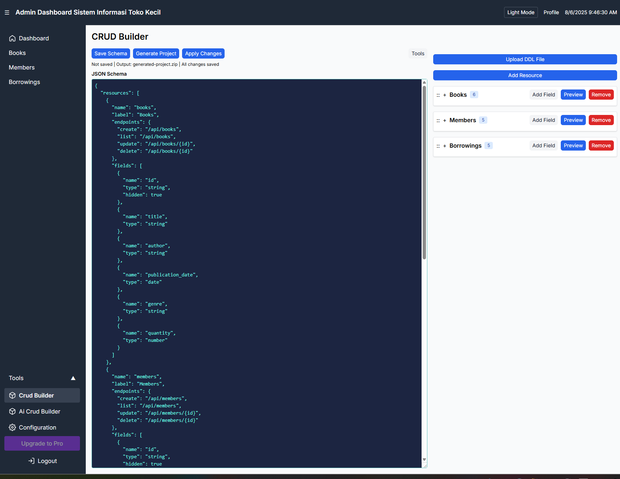The height and width of the screenshot is (479, 620).
Task: Click the Configuration gear icon
Action: pos(12,427)
